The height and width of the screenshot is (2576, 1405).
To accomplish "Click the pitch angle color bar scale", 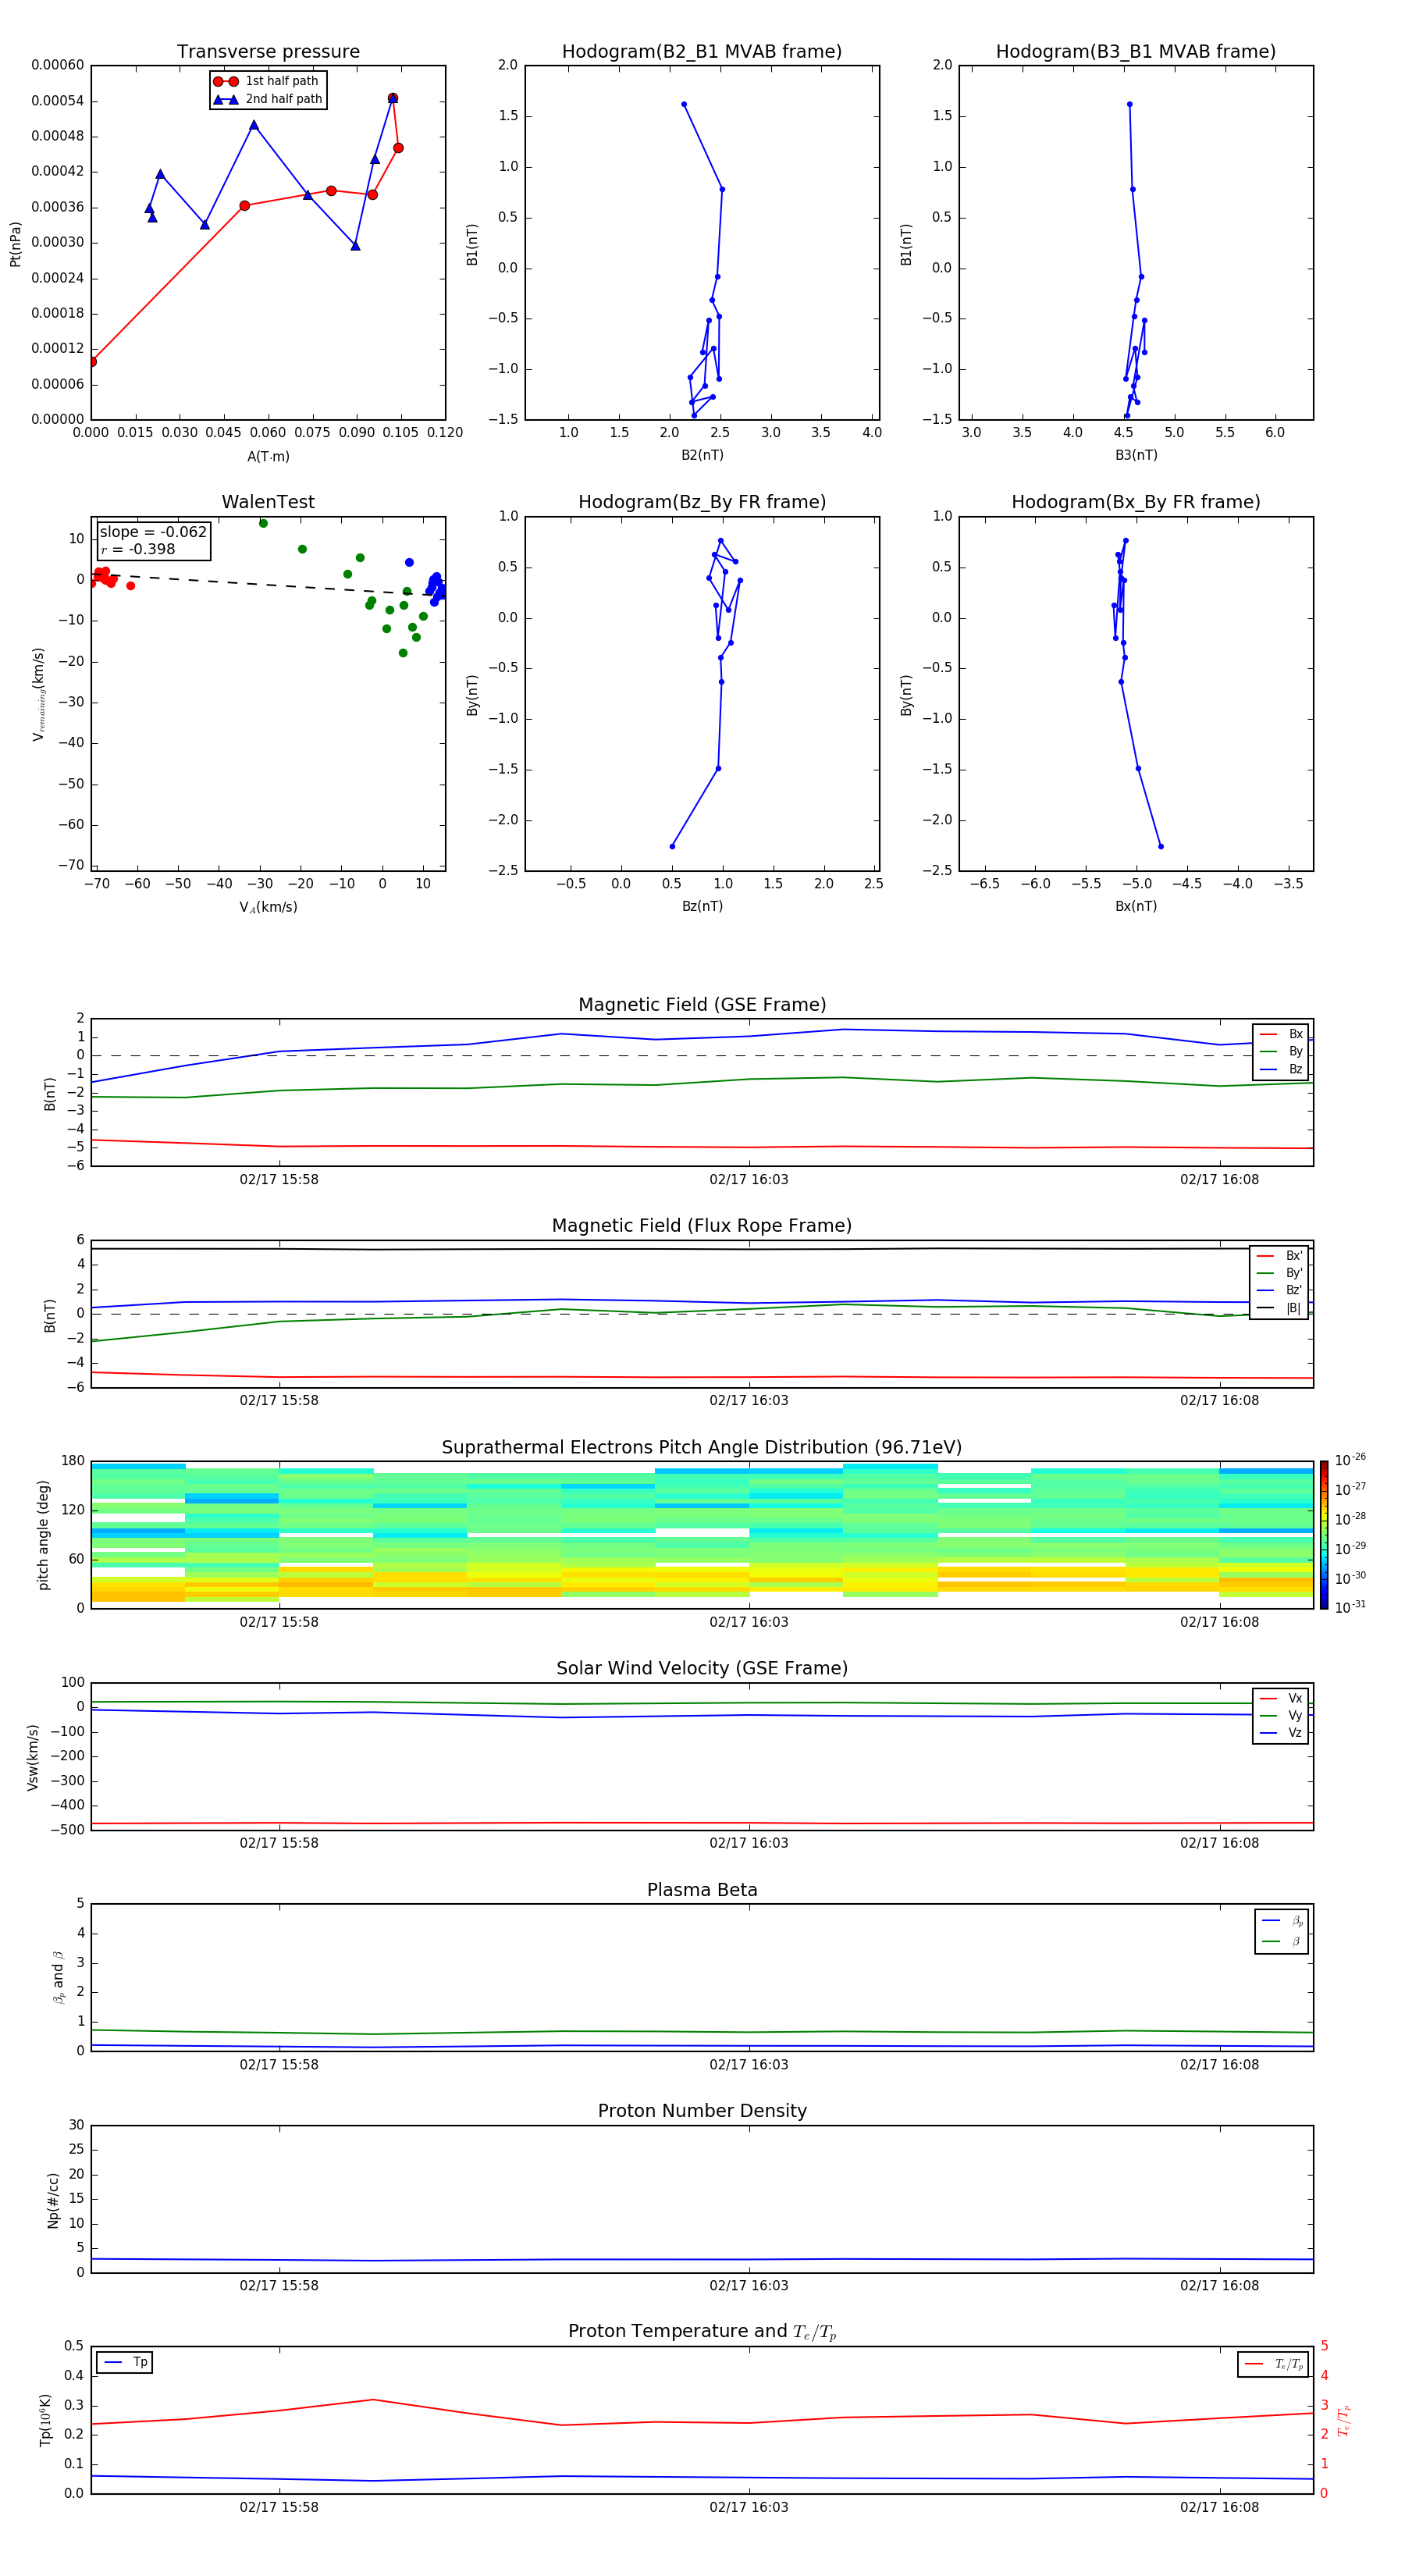I will tap(1324, 1535).
